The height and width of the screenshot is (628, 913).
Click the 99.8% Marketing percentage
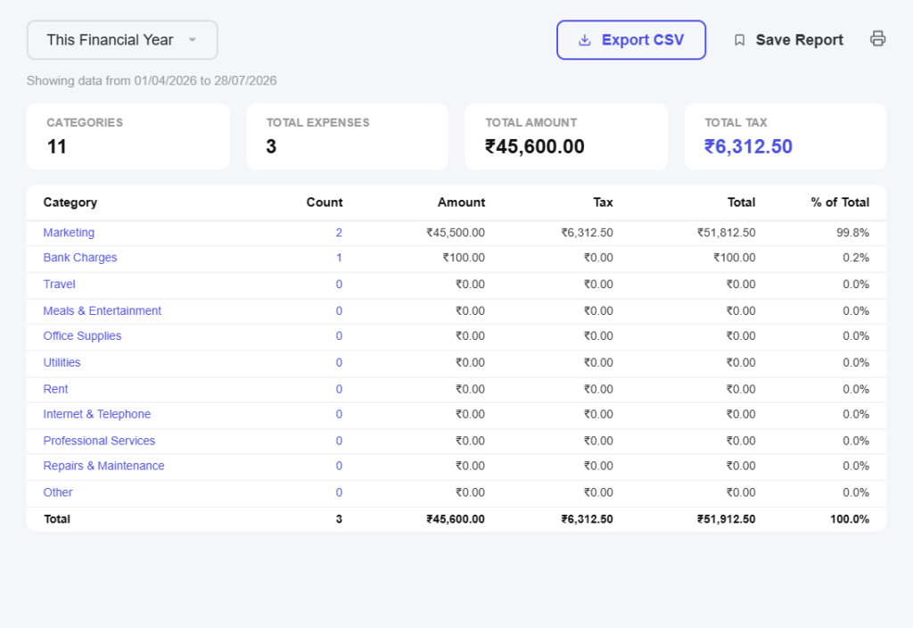[852, 233]
